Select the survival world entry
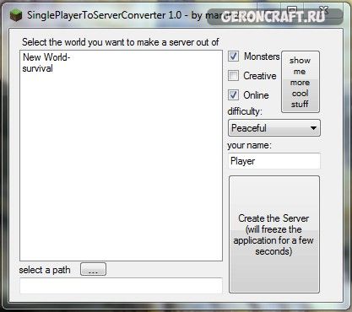This screenshot has width=352, height=312. 37,68
